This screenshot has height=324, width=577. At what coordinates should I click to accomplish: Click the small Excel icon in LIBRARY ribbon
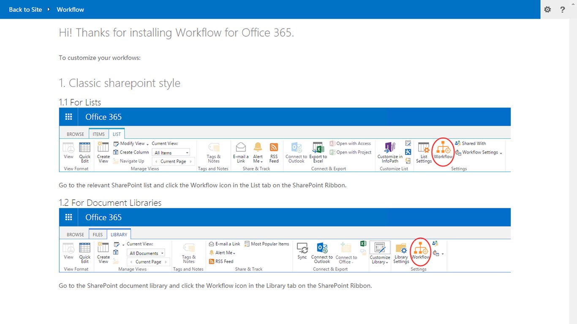point(363,244)
